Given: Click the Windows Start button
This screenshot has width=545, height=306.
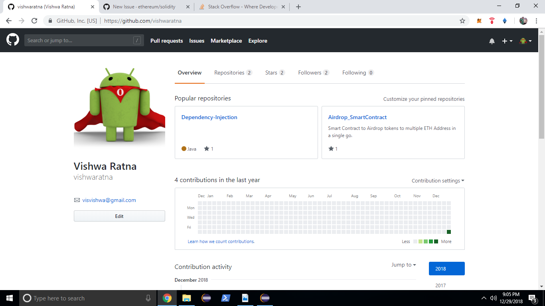Looking at the screenshot, I should (x=9, y=298).
